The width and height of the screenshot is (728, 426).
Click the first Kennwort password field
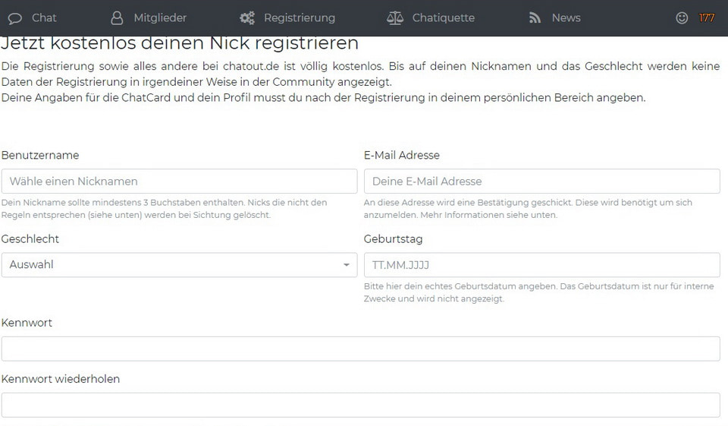(x=360, y=349)
